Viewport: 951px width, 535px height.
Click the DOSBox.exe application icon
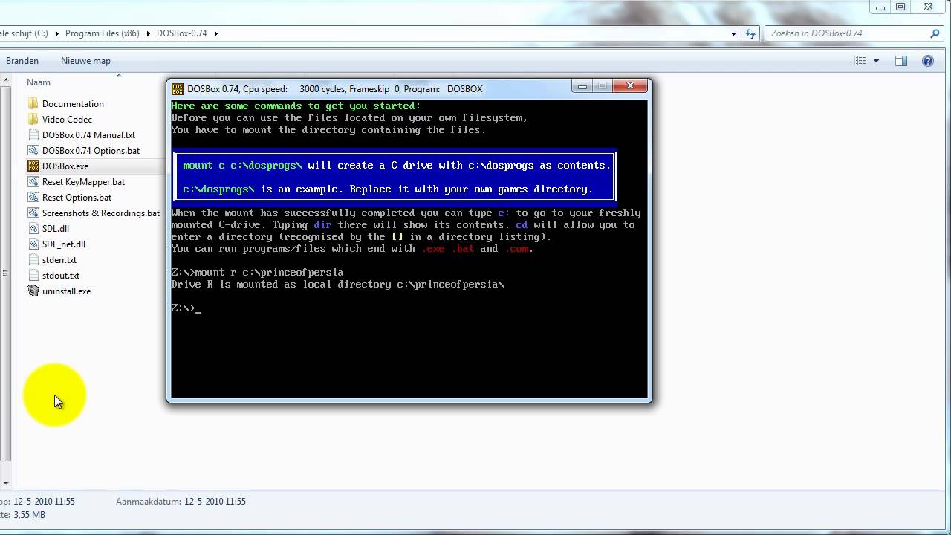tap(33, 166)
